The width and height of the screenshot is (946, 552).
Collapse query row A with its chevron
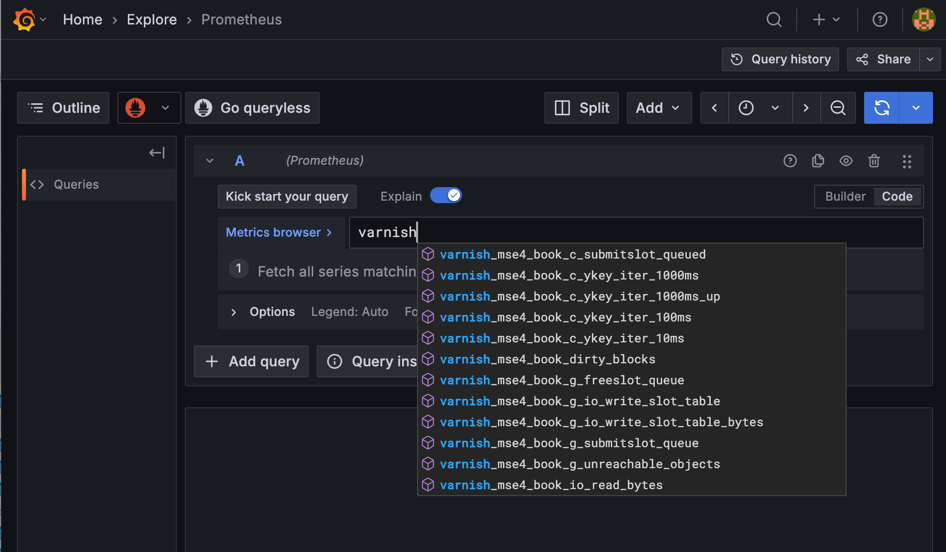tap(209, 161)
